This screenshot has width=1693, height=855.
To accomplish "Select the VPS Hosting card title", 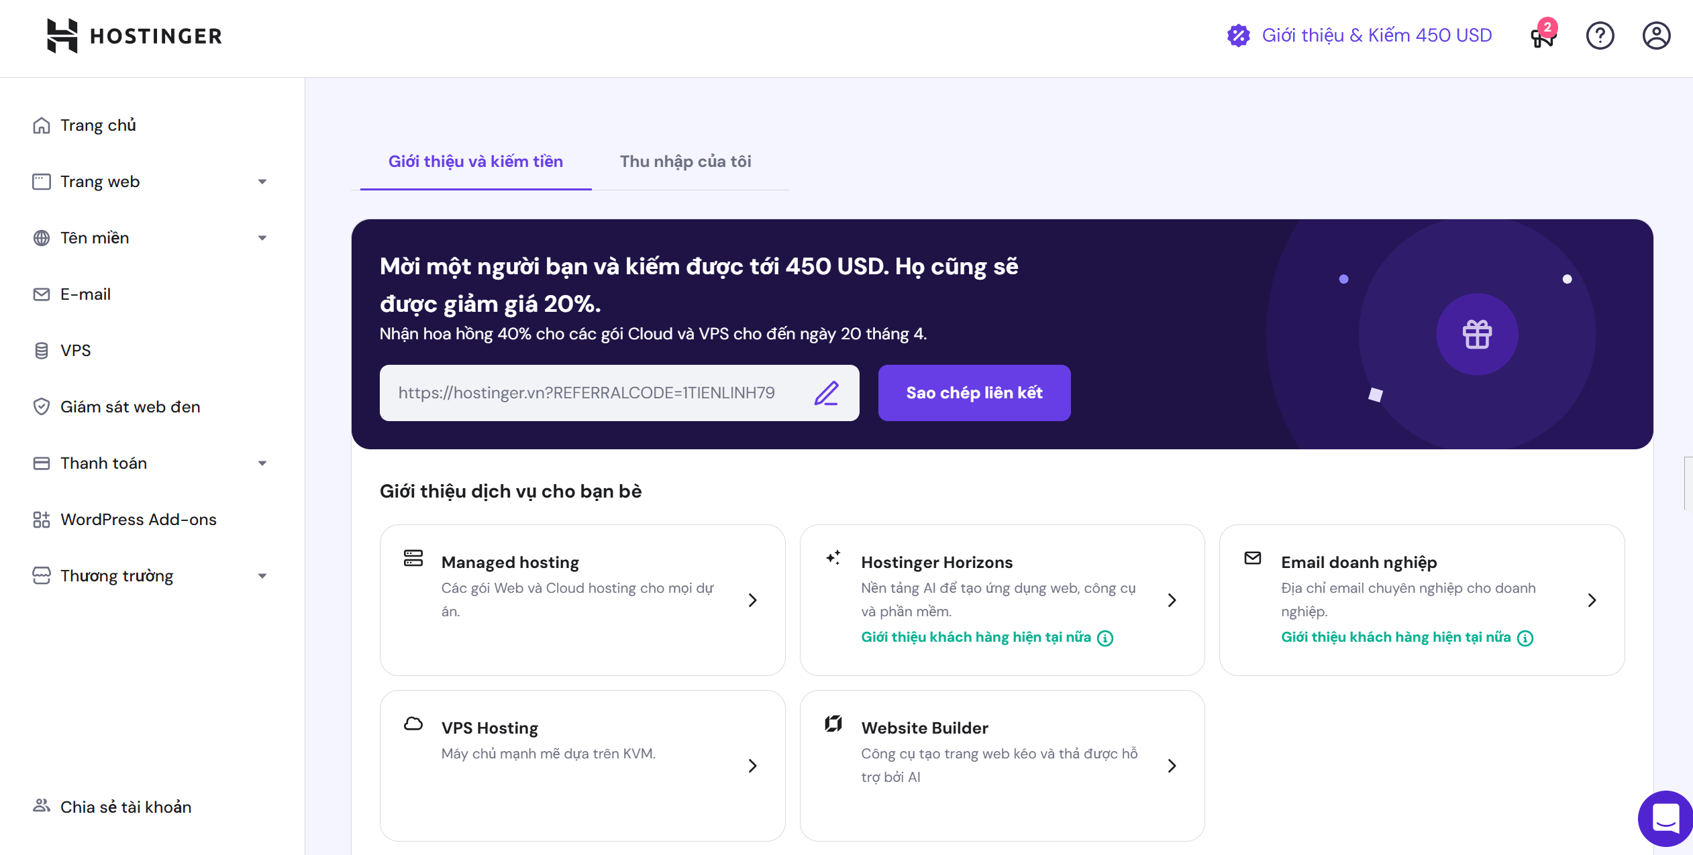I will [x=490, y=728].
